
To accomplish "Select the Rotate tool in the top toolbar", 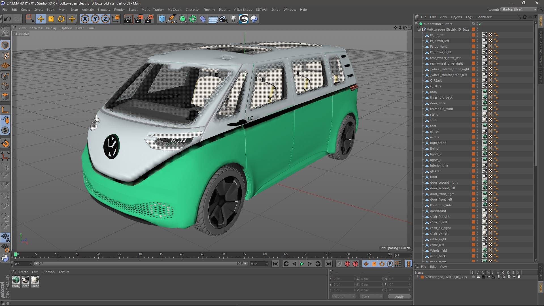I will (x=61, y=19).
